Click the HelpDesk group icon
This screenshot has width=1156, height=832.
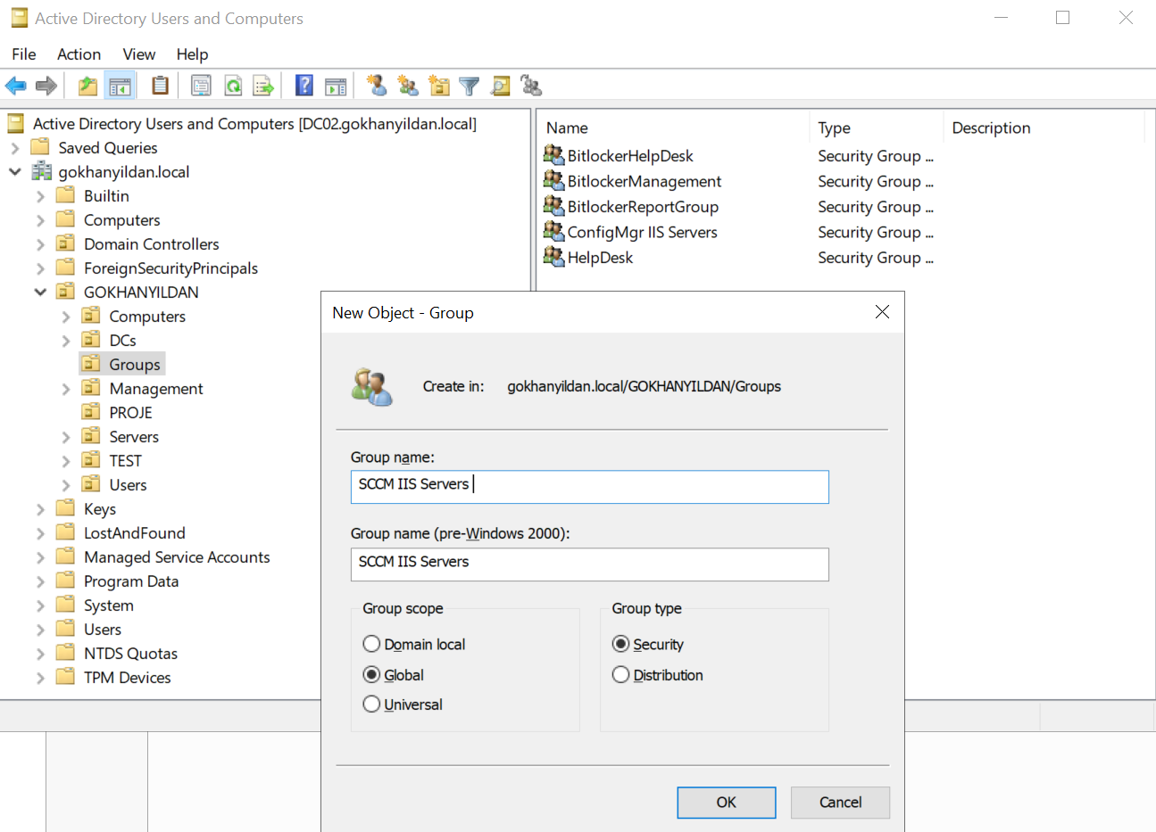point(553,257)
